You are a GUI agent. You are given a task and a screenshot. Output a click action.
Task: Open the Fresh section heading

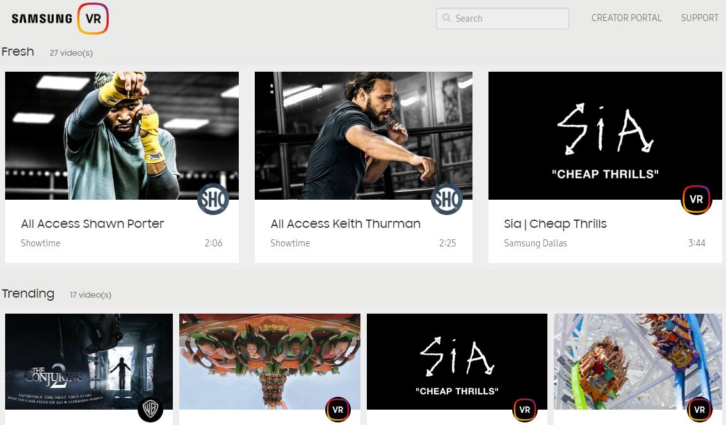[17, 51]
